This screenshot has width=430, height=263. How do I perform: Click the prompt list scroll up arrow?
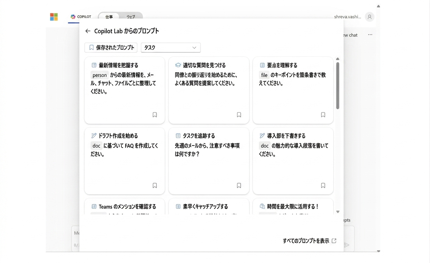338,59
